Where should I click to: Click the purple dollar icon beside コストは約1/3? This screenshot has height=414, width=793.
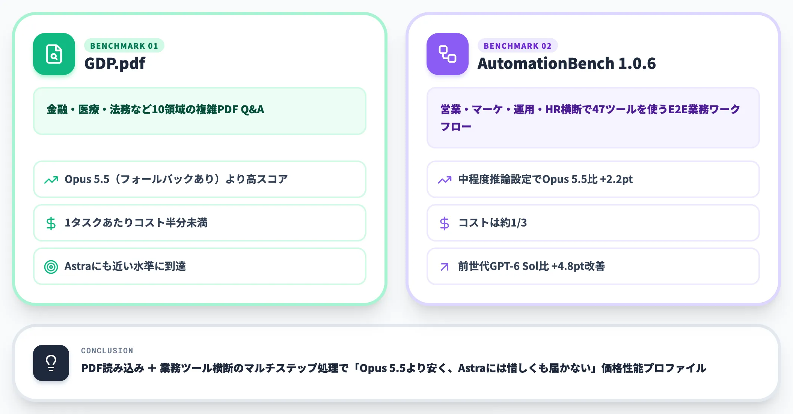coord(445,223)
